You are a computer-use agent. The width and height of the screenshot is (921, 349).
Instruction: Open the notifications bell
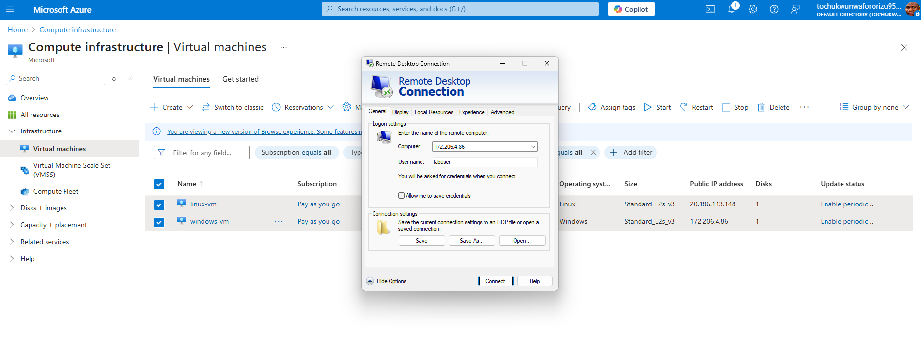[732, 9]
